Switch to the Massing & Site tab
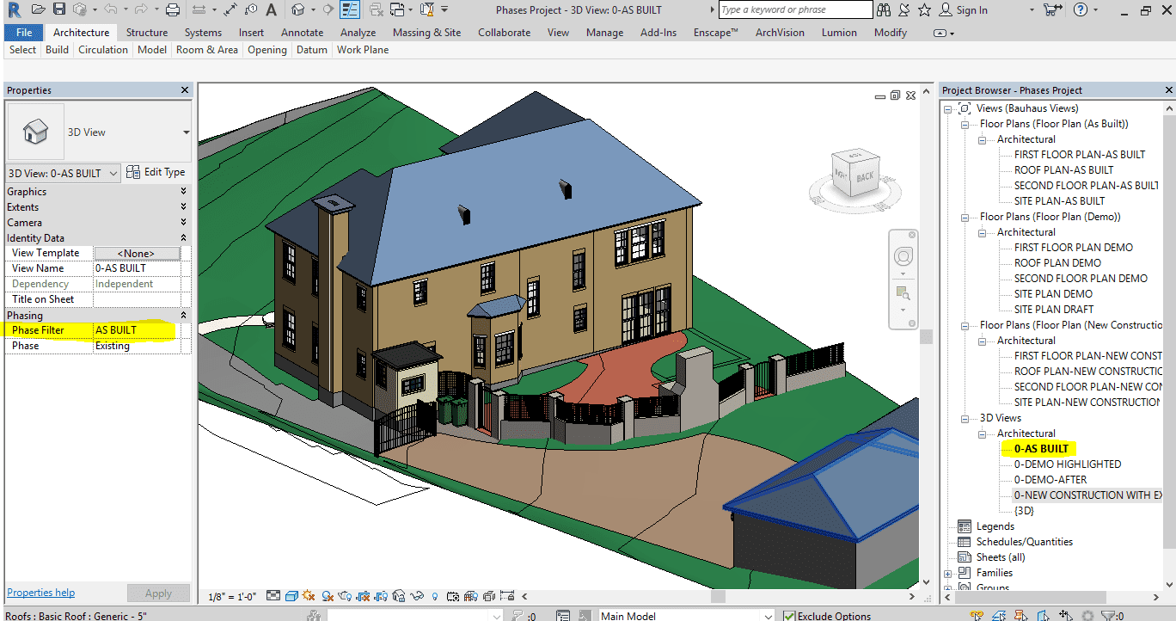This screenshot has width=1176, height=621. 426,33
